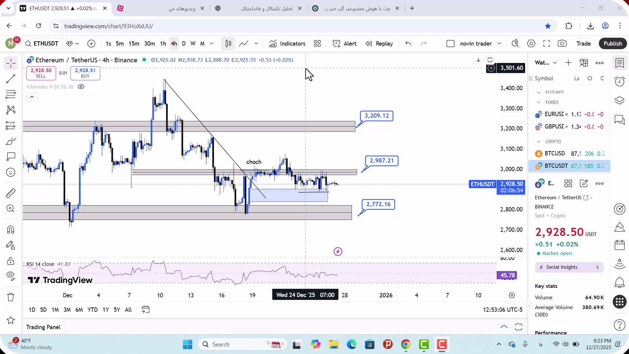The width and height of the screenshot is (629, 354).
Task: Activate the zoom in tool
Action: point(11,208)
